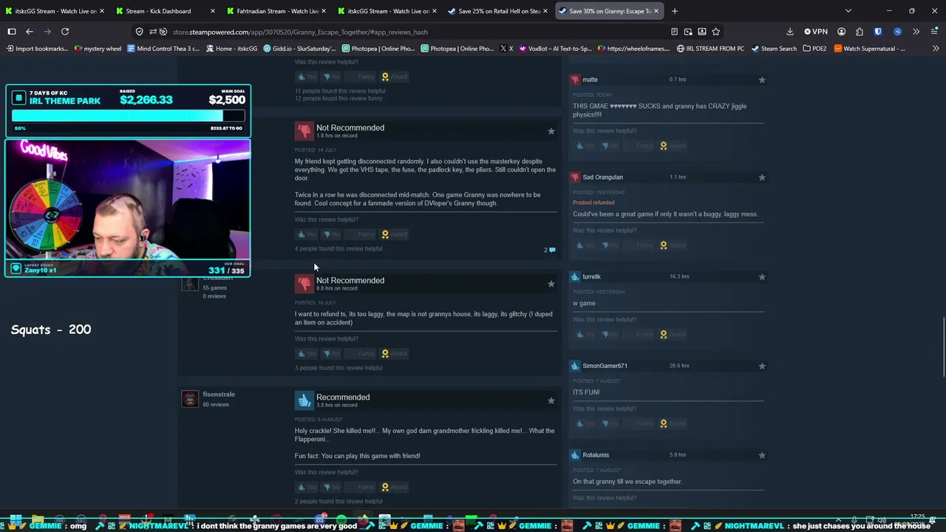Open the mystery wheel bookmark
This screenshot has height=532, width=946.
coord(98,49)
